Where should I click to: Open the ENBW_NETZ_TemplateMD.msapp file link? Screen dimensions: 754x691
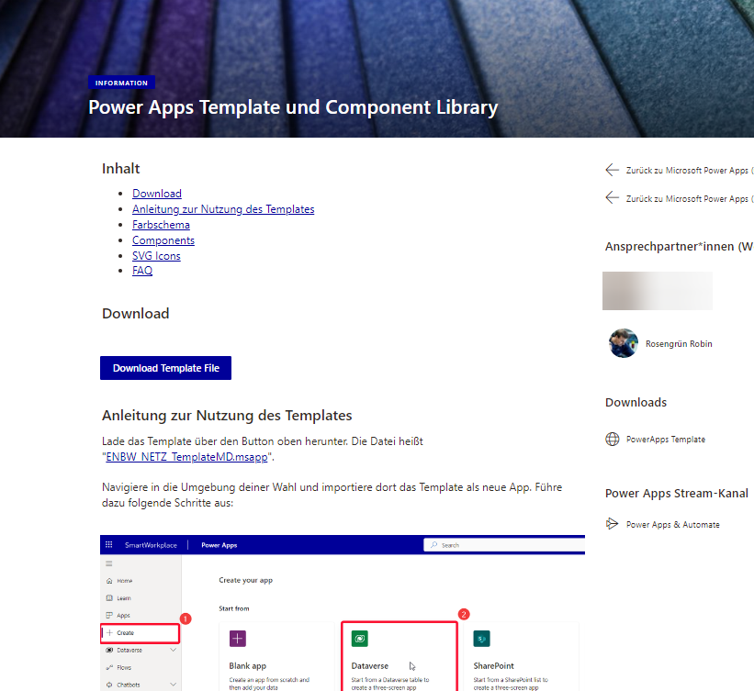coord(186,456)
